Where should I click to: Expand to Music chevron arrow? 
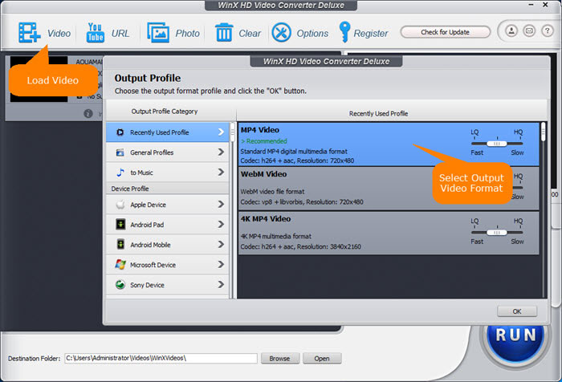pyautogui.click(x=221, y=173)
